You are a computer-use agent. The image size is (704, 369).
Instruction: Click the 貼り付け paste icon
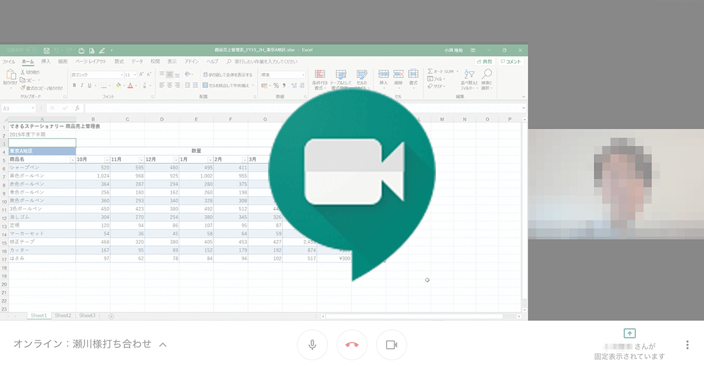tap(11, 74)
